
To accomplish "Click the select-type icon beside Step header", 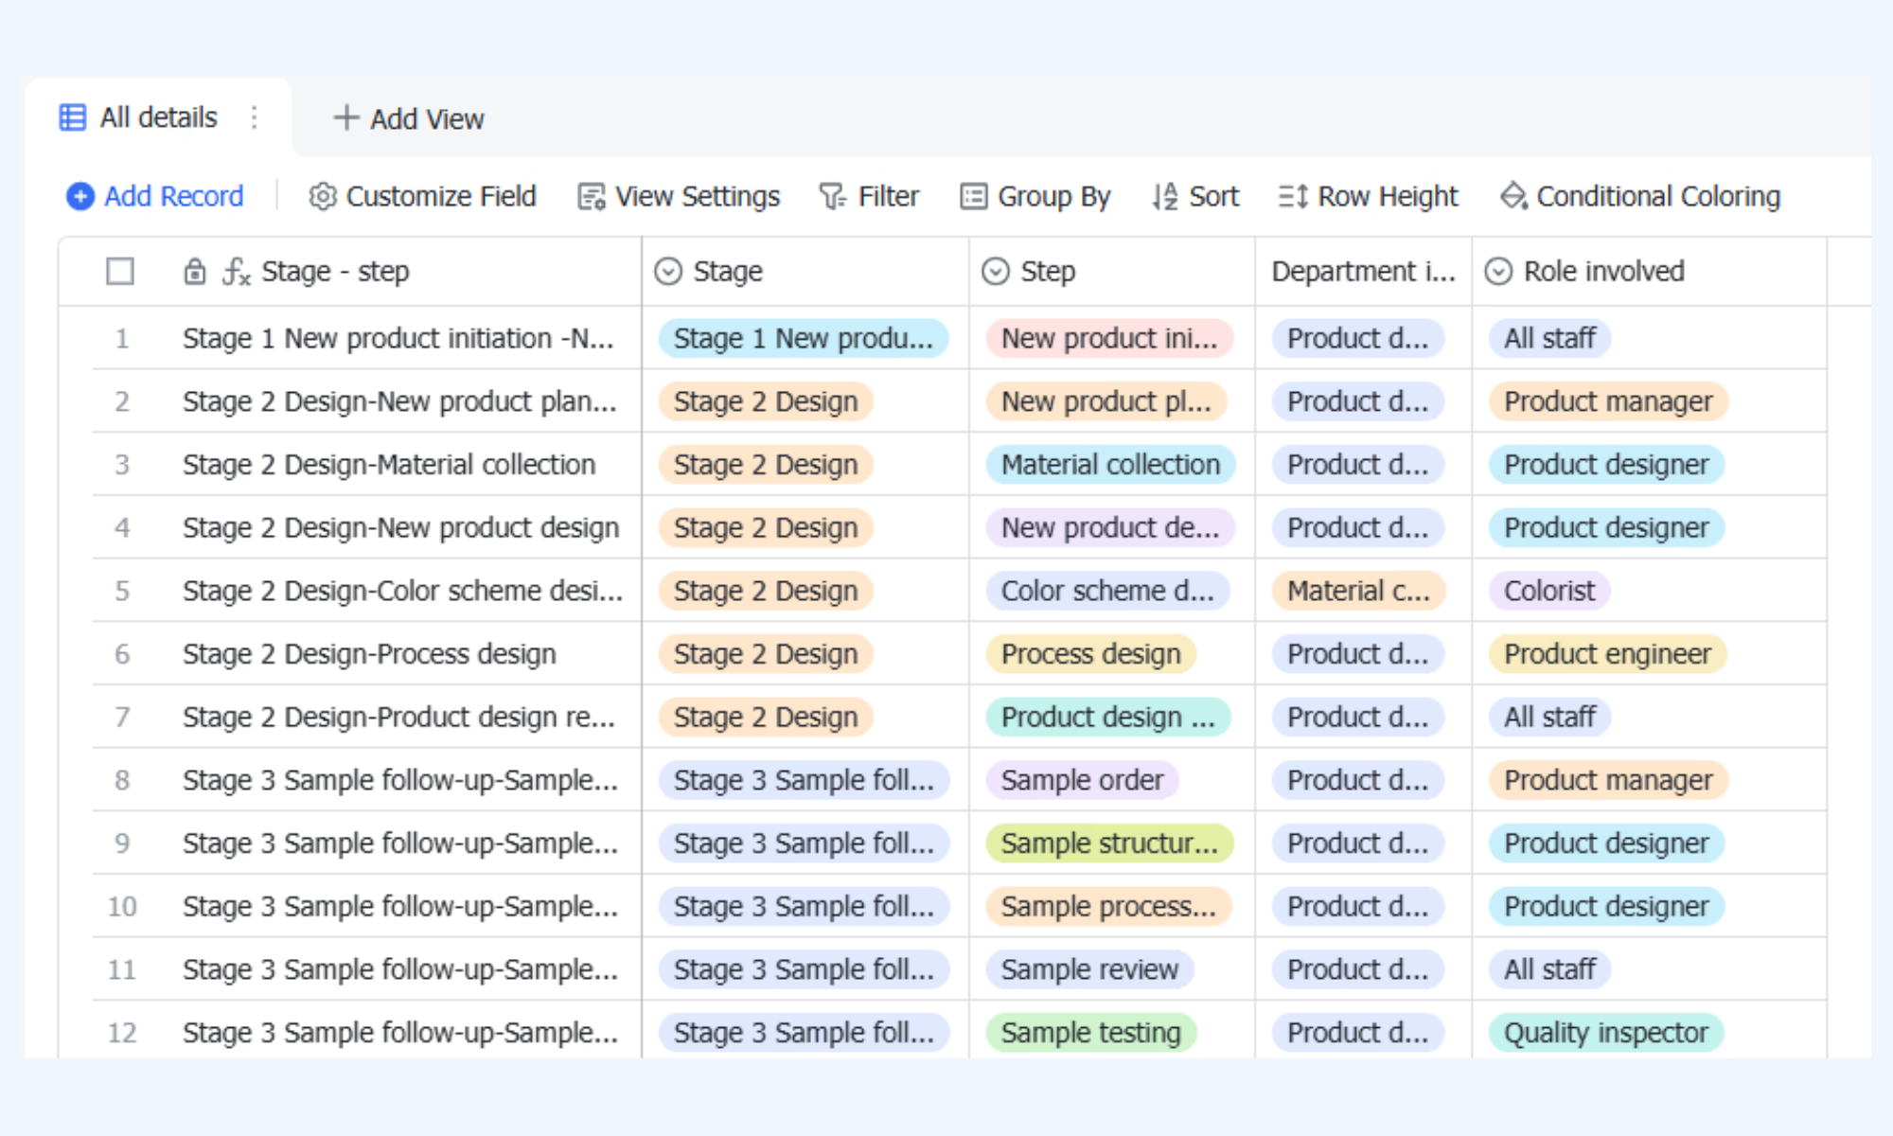I will click(996, 272).
